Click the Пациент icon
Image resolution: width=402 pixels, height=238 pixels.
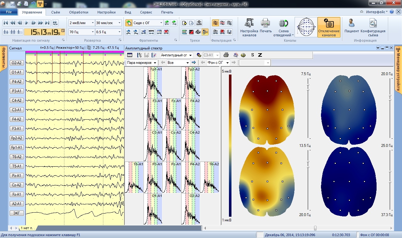tap(351, 27)
